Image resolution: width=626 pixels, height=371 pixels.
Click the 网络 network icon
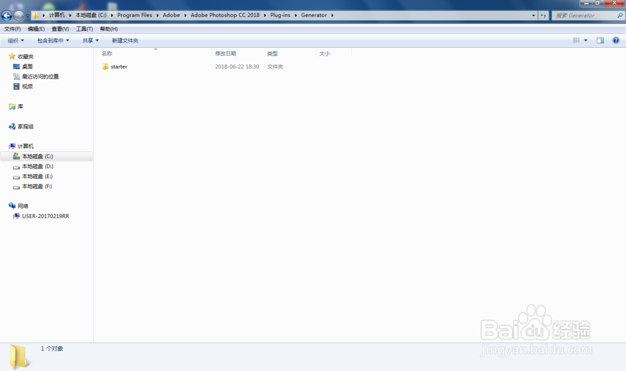pyautogui.click(x=12, y=206)
